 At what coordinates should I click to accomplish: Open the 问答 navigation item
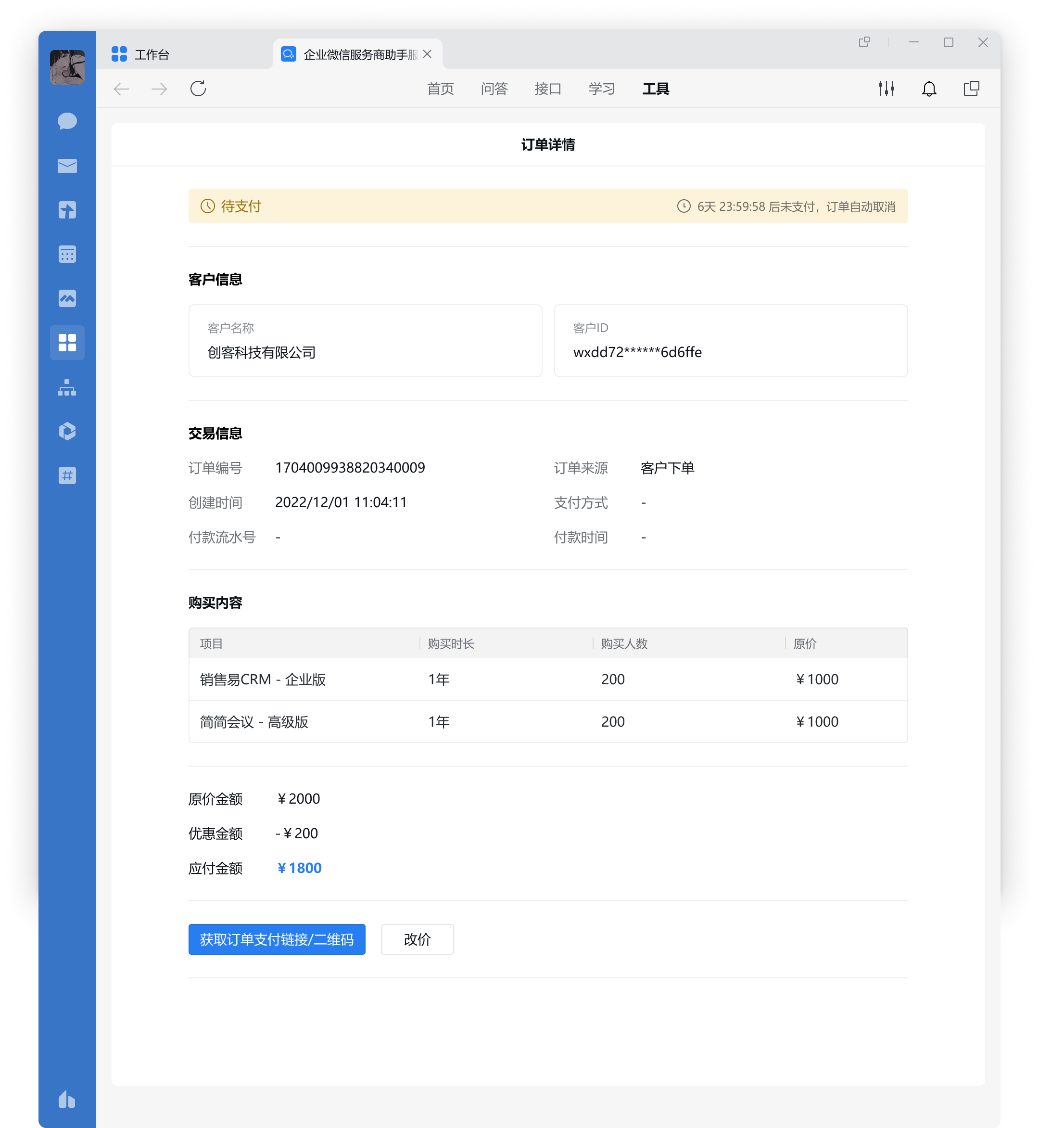click(x=494, y=89)
